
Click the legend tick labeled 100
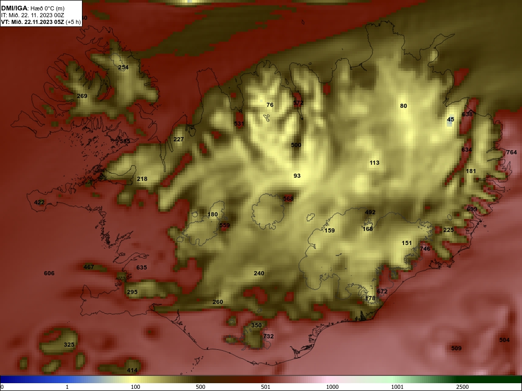point(136,387)
